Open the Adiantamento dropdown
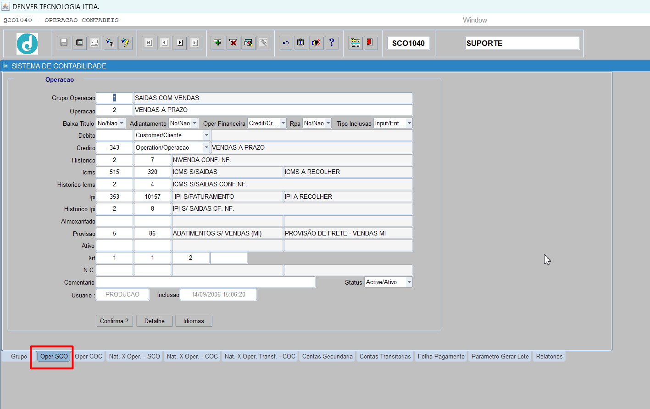 pyautogui.click(x=194, y=123)
